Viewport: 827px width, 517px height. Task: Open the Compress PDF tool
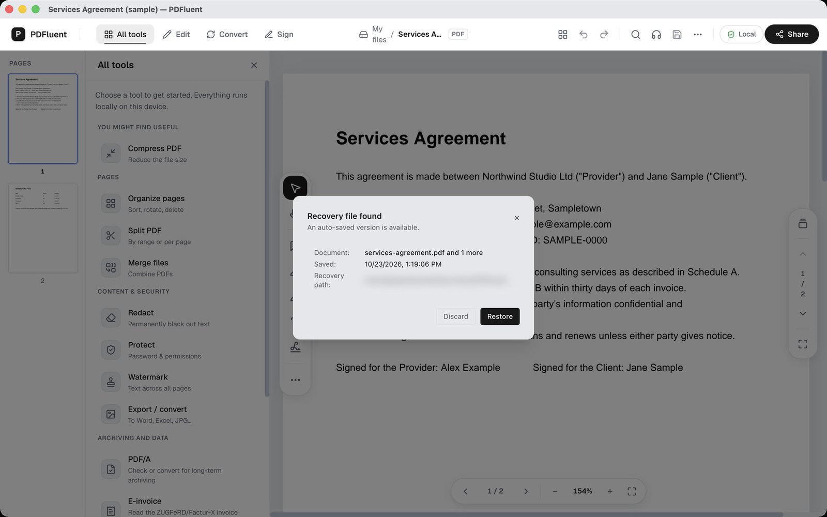click(179, 154)
